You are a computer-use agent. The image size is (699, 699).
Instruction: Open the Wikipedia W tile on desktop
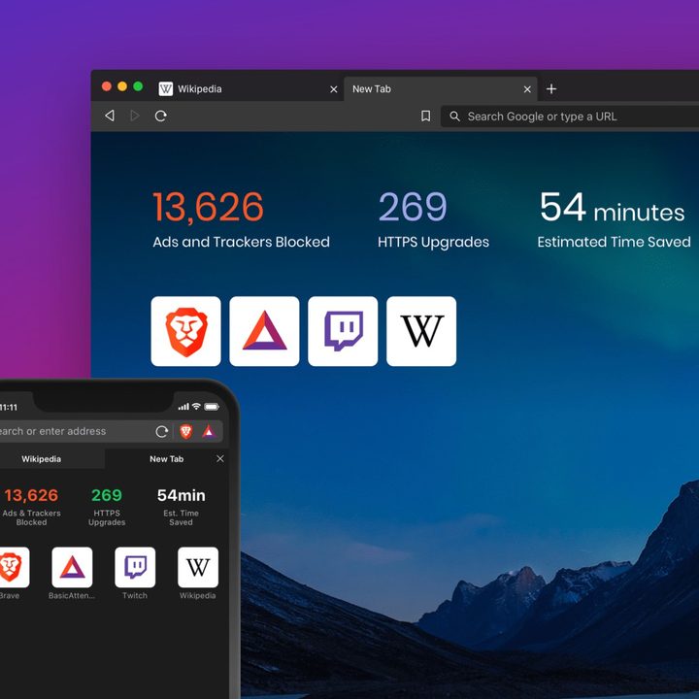tap(421, 331)
